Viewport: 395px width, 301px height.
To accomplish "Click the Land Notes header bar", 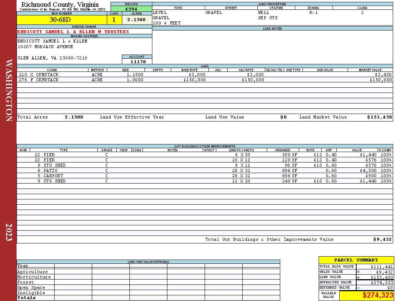I will (272, 29).
